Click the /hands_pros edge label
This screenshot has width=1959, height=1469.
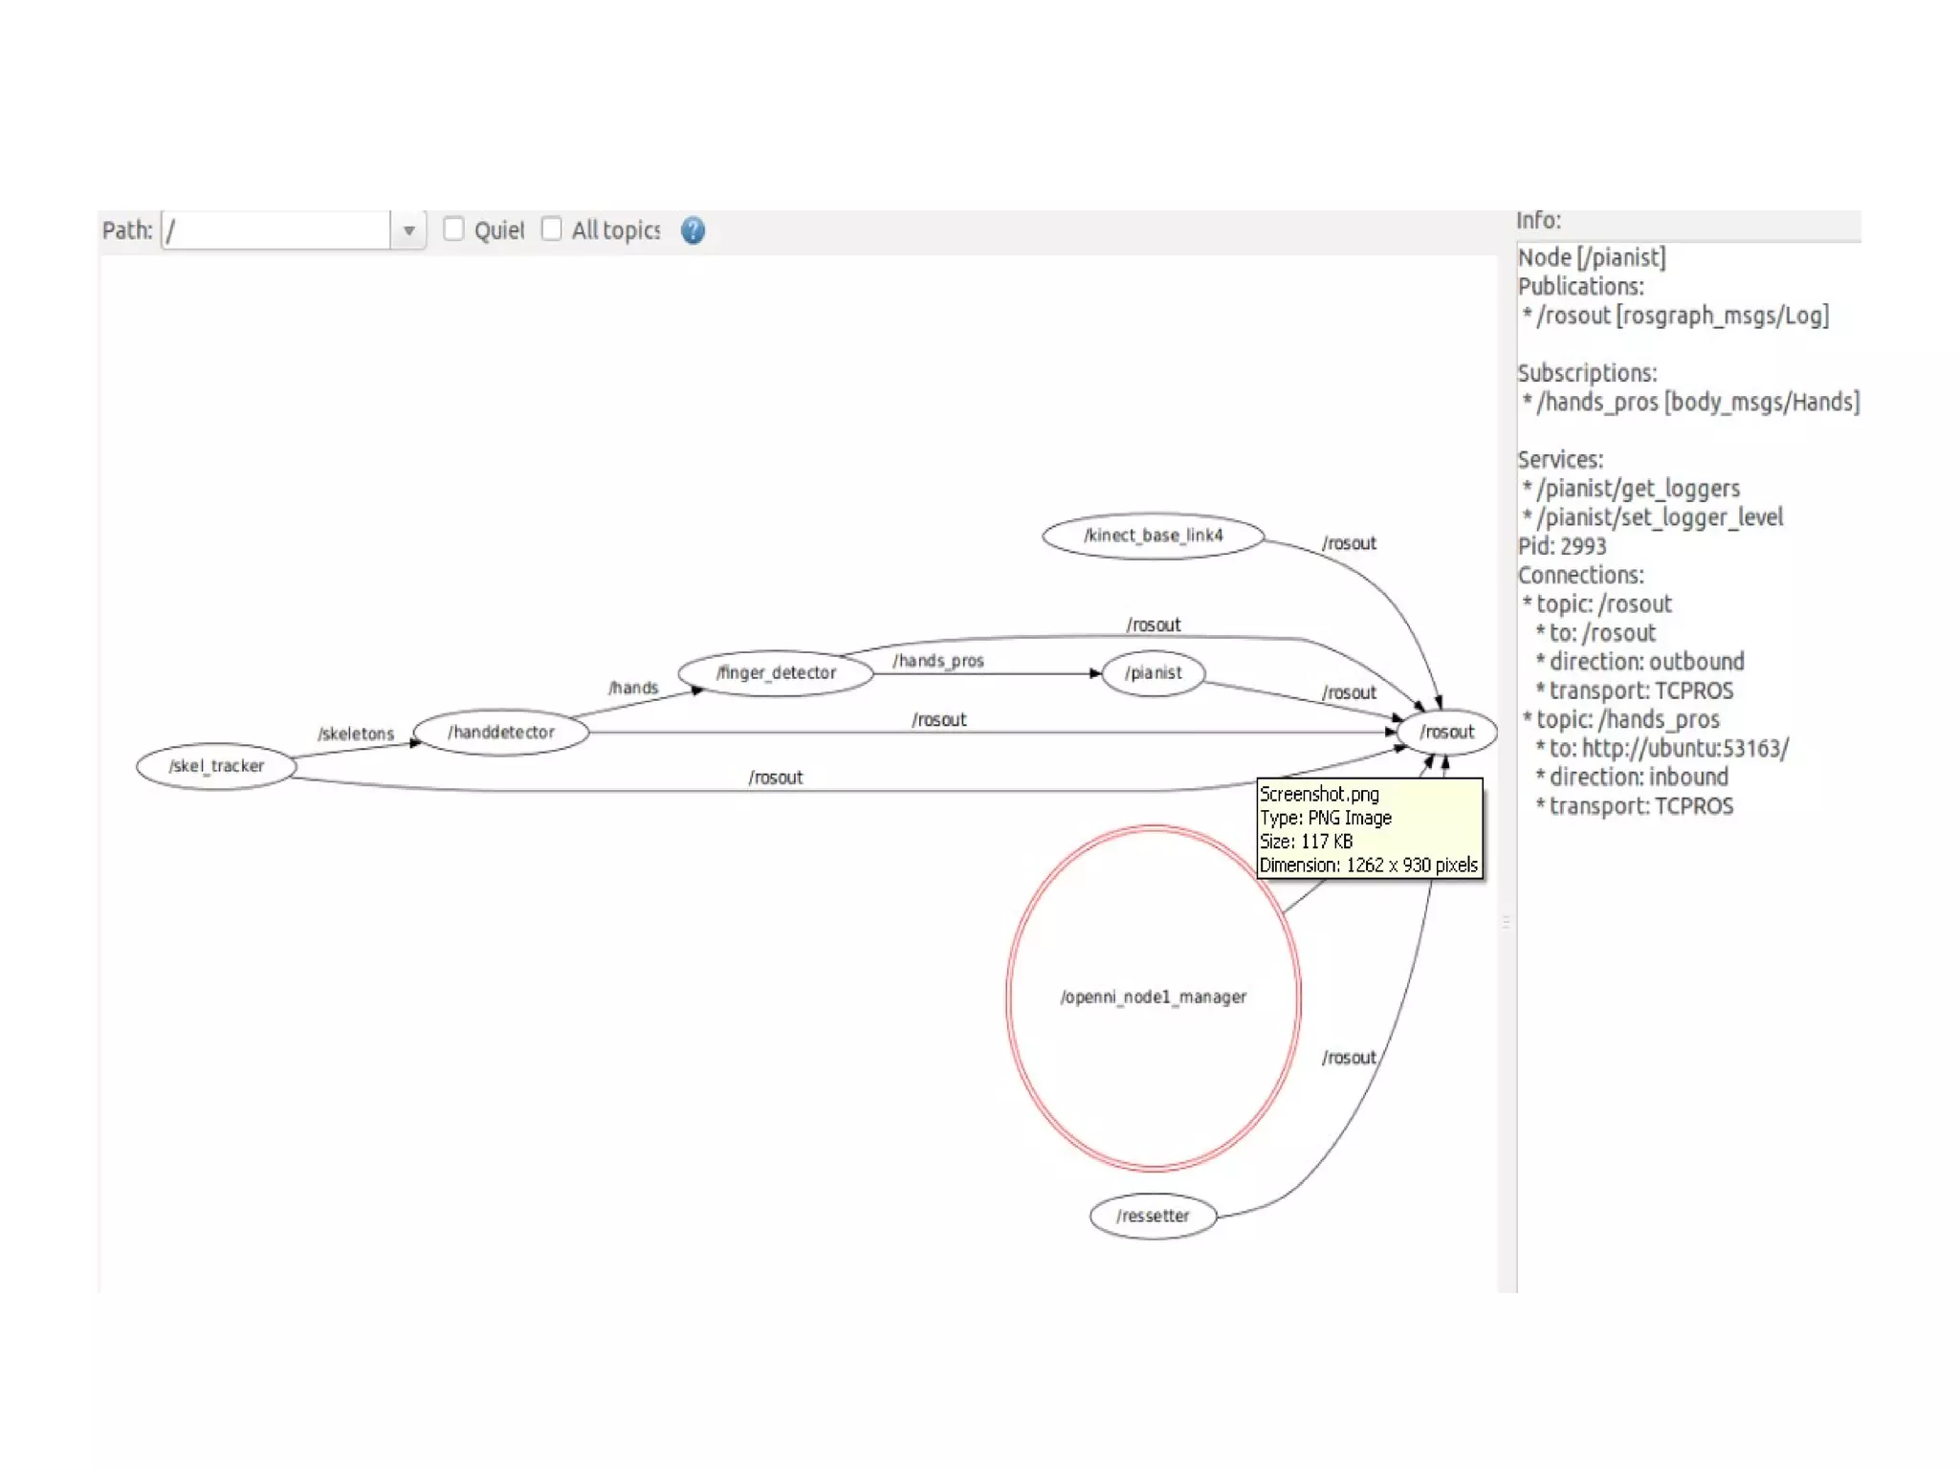click(x=938, y=661)
